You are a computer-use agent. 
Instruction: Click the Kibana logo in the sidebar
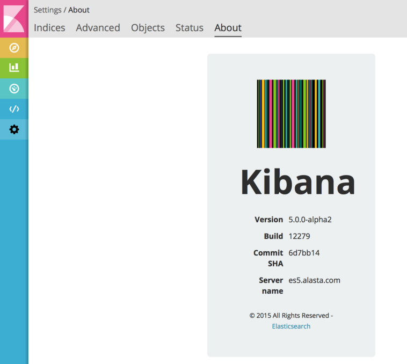click(x=14, y=19)
